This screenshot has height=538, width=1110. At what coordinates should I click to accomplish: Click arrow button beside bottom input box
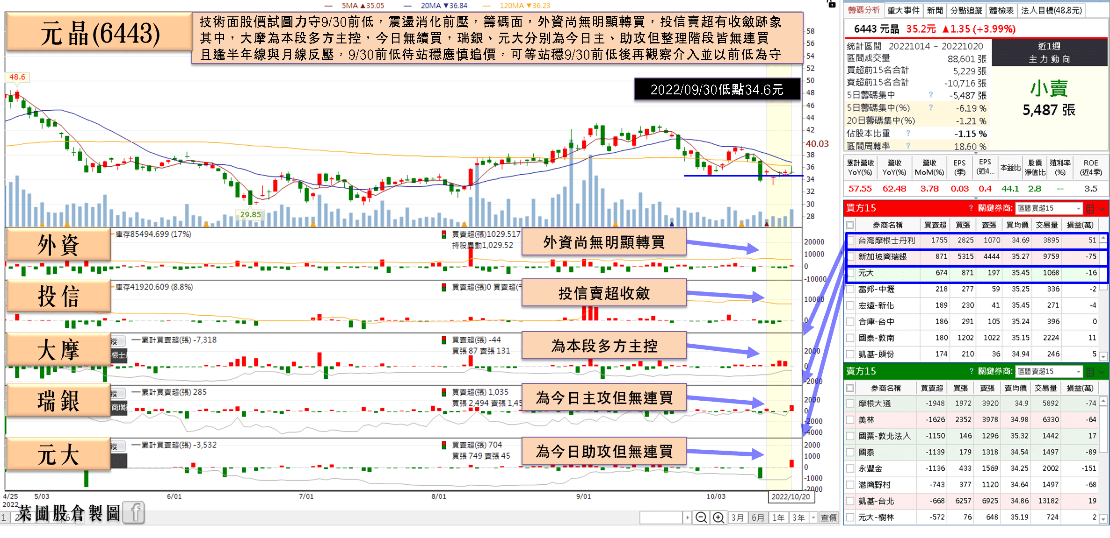click(687, 517)
